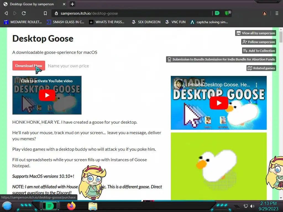Image resolution: width=283 pixels, height=212 pixels.
Task: Open the browser profile avatar
Action: coord(264,13)
